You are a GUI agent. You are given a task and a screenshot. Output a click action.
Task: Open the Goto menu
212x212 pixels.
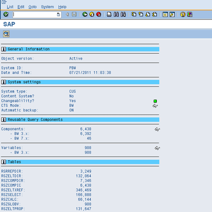(x=33, y=7)
